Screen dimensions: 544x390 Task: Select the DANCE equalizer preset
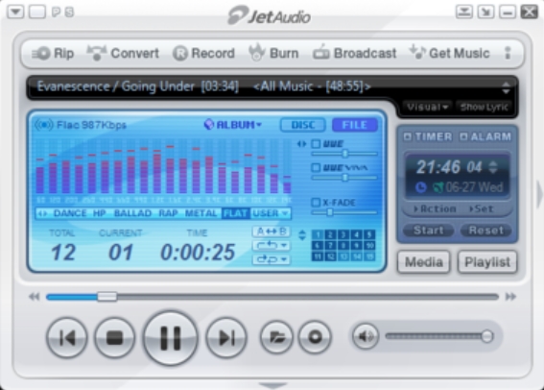point(70,213)
